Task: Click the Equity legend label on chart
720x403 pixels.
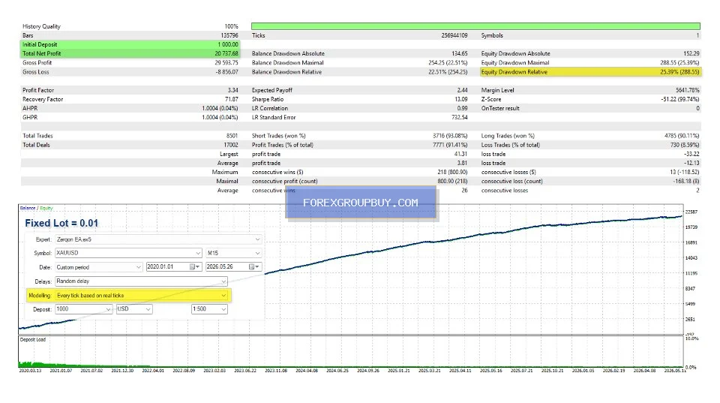Action: point(46,208)
